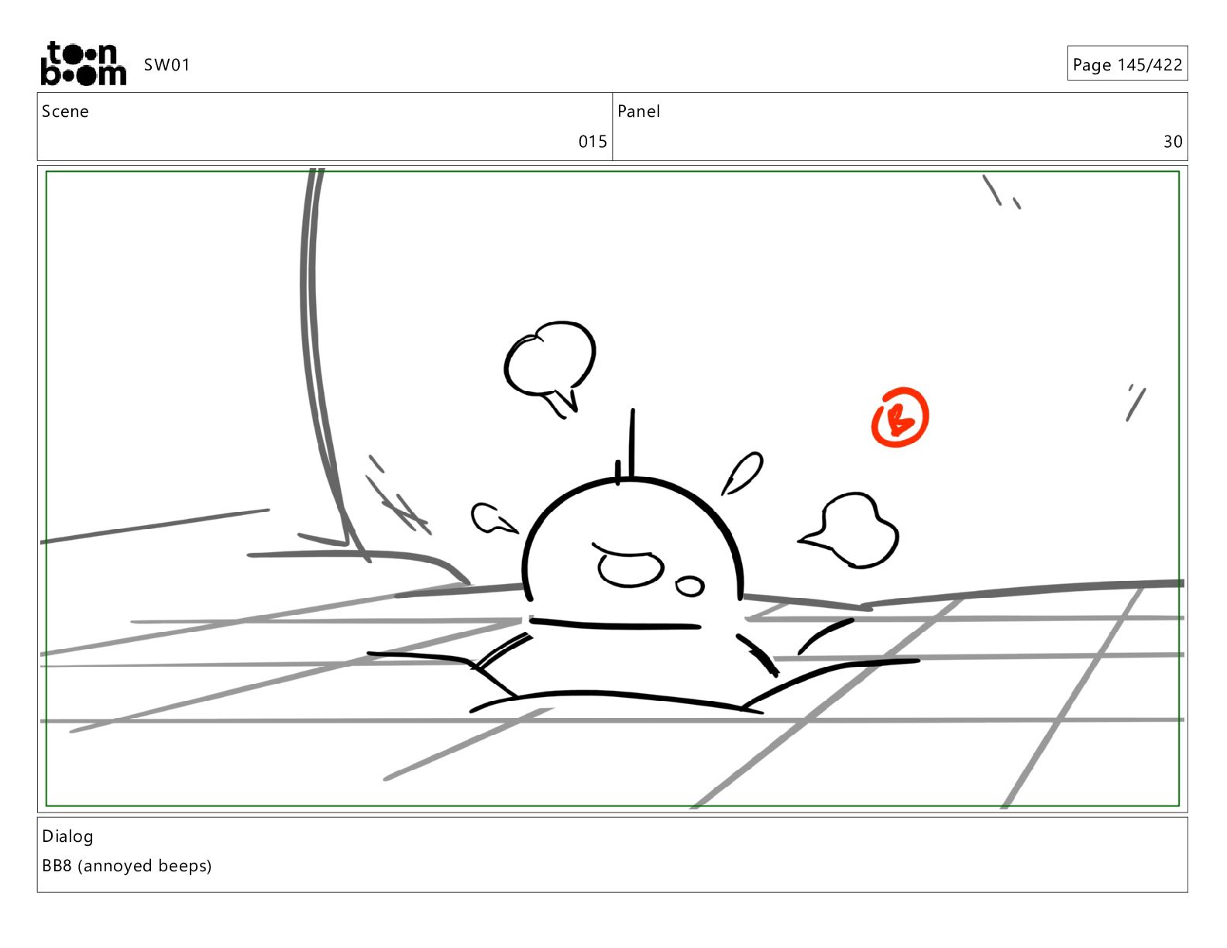Click the Panel label

[639, 112]
